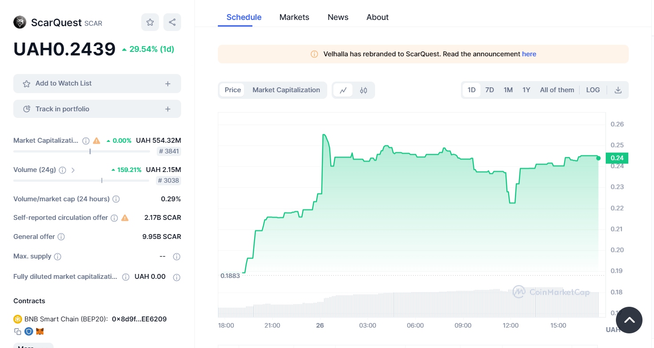
Task: Click info icon right of UAH 0.00 value
Action: pos(177,278)
